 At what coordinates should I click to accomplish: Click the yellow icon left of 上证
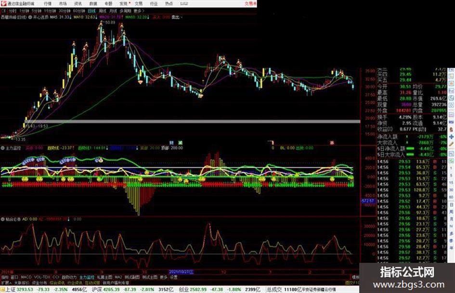coord(2,290)
